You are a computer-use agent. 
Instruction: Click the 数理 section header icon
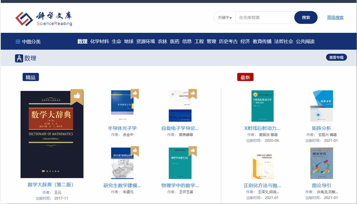click(x=19, y=58)
